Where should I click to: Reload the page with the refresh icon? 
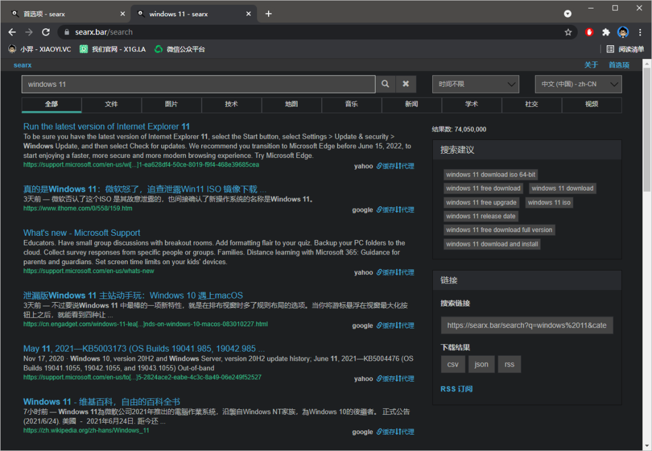tap(46, 32)
